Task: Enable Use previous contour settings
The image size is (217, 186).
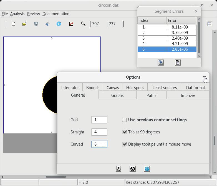Action: [124, 120]
